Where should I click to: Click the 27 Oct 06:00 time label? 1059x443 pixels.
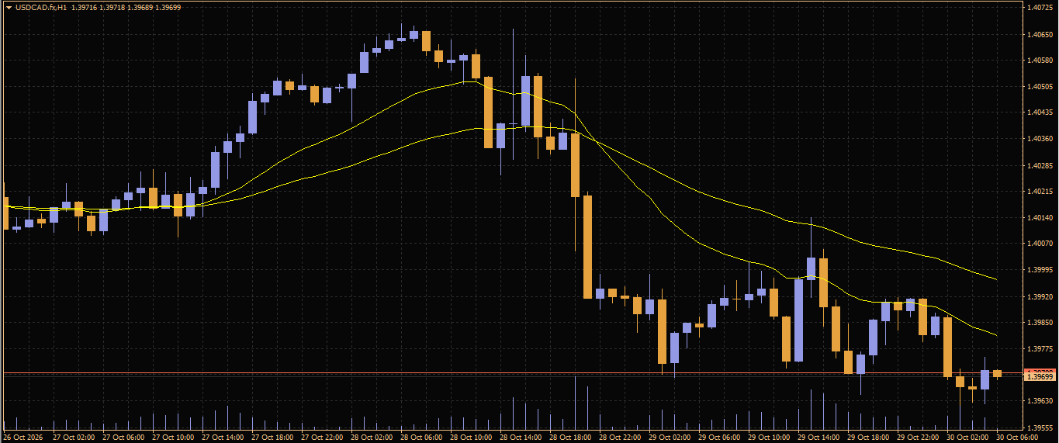(x=123, y=438)
